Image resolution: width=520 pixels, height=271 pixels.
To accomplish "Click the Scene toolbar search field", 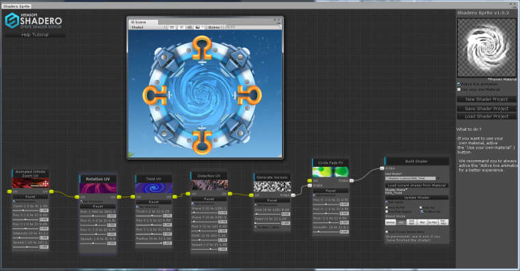I will tap(252, 27).
